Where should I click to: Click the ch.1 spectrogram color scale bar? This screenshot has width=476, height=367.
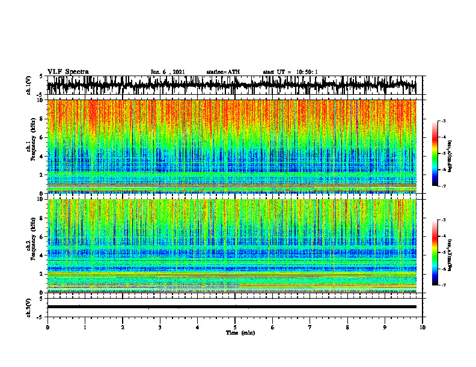(435, 154)
